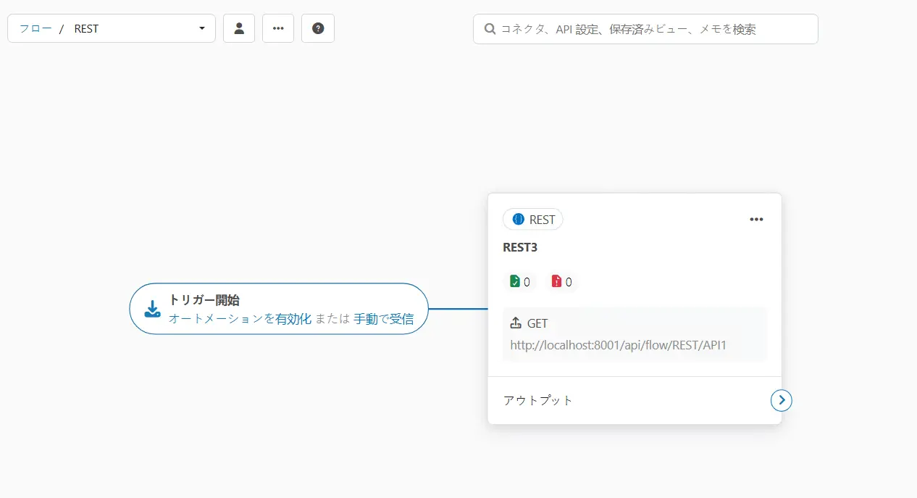Focus the connector search input field
The height and width of the screenshot is (498, 917).
click(x=645, y=29)
